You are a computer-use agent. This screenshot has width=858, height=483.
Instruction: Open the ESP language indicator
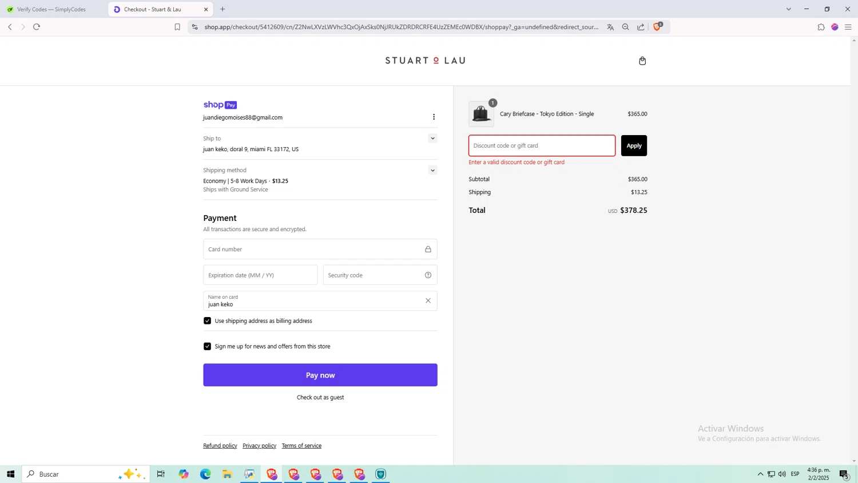795,474
